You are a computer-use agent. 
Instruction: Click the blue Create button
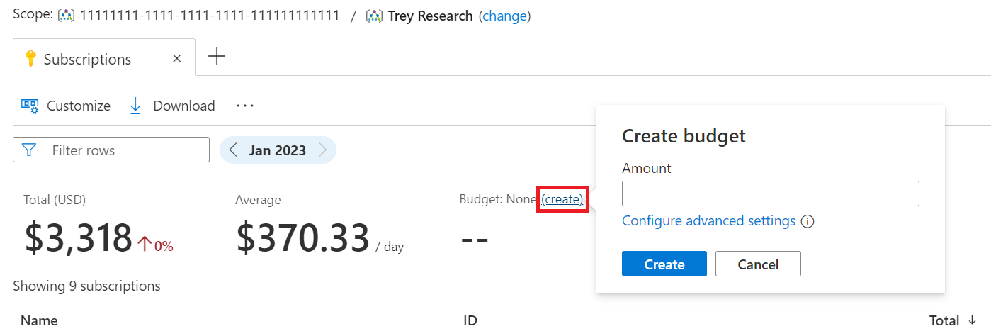pos(664,264)
